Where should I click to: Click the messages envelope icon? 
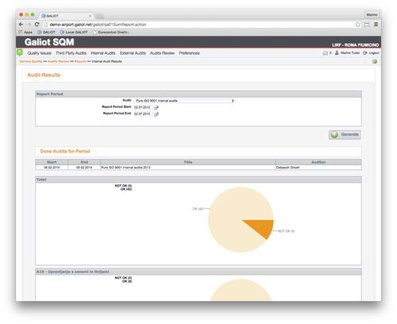(x=326, y=53)
